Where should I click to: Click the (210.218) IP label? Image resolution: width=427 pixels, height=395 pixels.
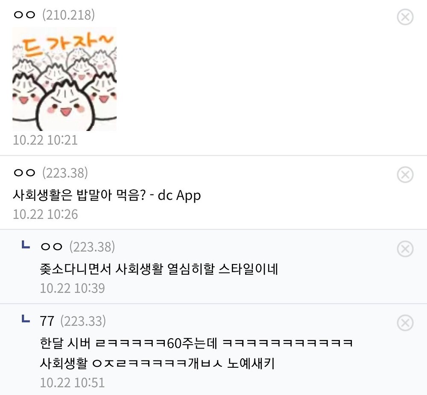69,15
